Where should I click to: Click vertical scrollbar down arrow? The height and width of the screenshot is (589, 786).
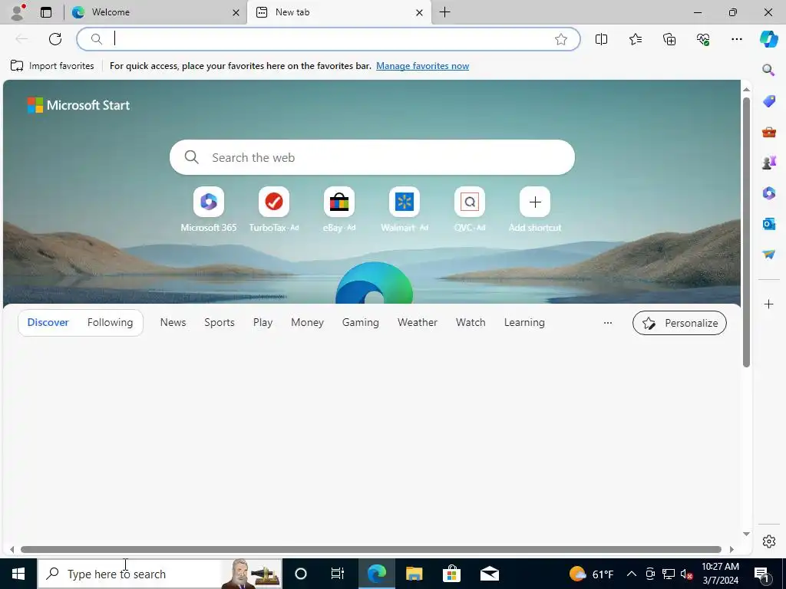[x=746, y=534]
